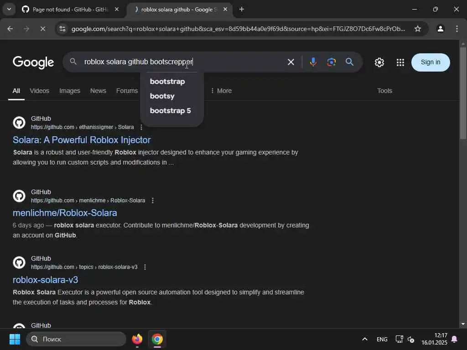The width and height of the screenshot is (467, 350).
Task: Go forward one page in history
Action: 26,29
